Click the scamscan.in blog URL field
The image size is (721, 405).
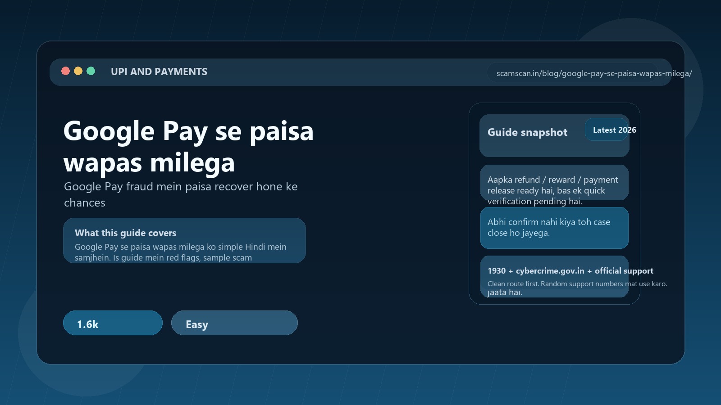tap(572, 73)
